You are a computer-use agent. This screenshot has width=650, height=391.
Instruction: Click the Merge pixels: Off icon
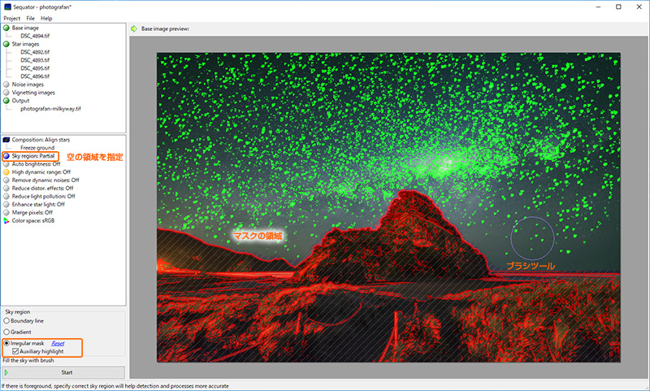pos(6,212)
